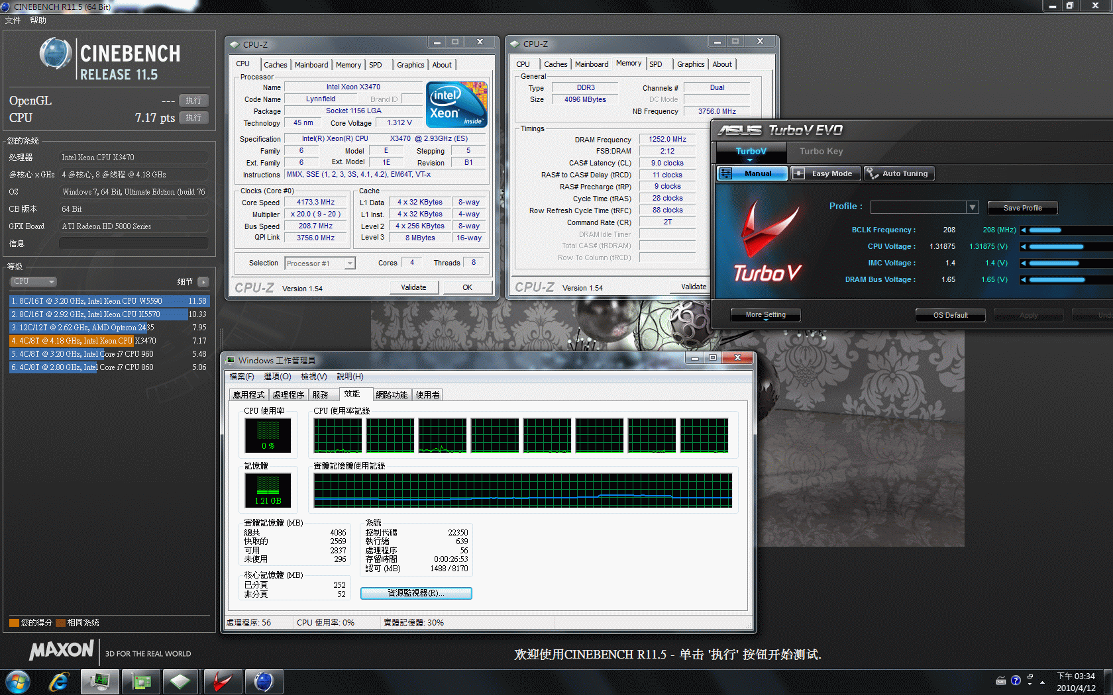
Task: Open the TurboV Profile dropdown arrow
Action: [x=973, y=207]
